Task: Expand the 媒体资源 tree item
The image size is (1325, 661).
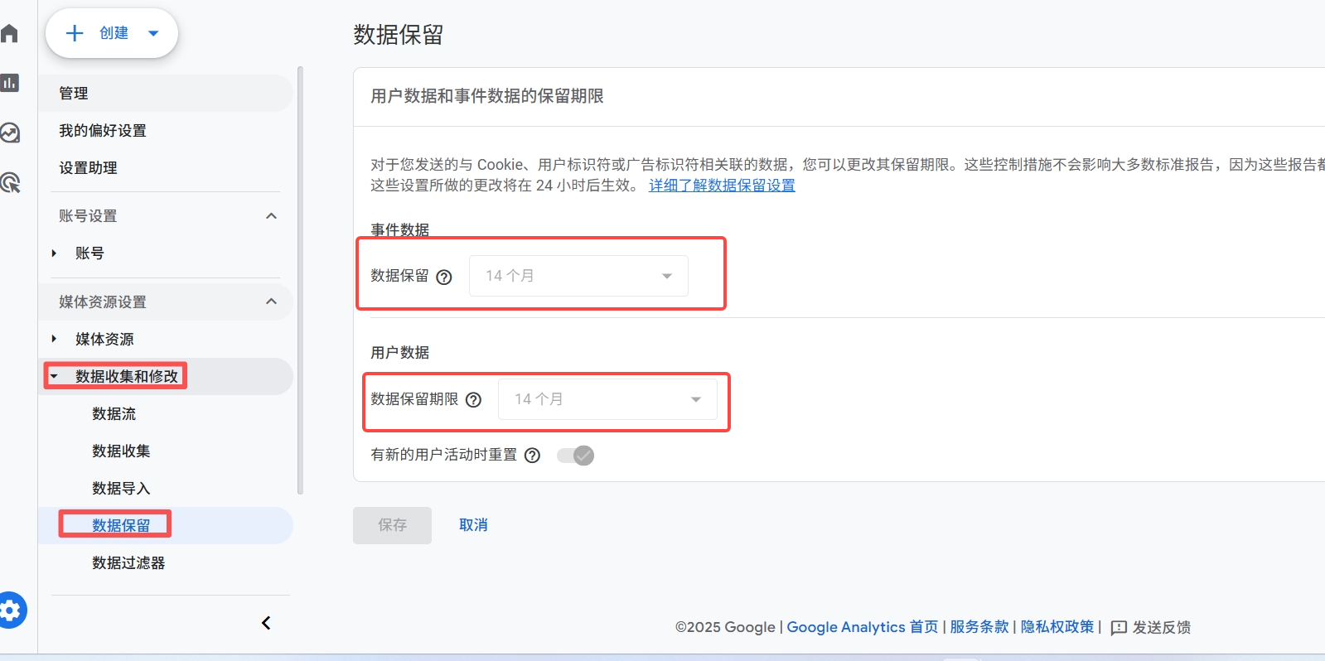Action: 55,339
